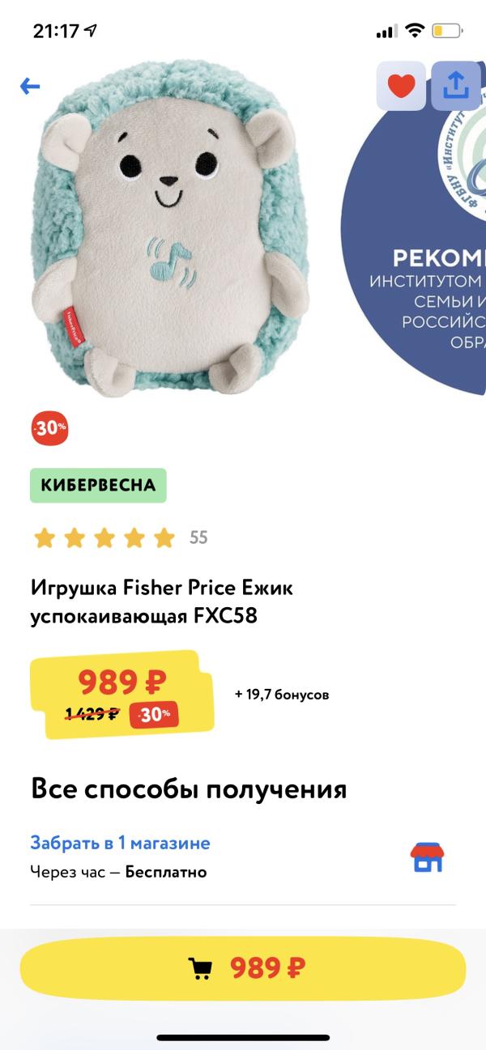Add to cart with yellow 989 ₽ button
Viewport: 486px width, 1050px height.
click(243, 967)
